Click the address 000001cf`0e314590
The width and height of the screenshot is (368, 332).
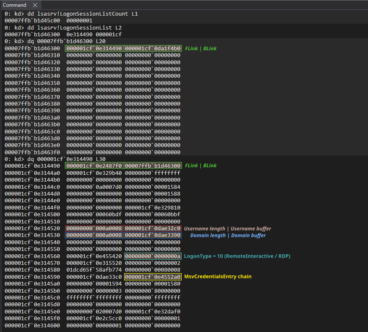click(x=32, y=277)
